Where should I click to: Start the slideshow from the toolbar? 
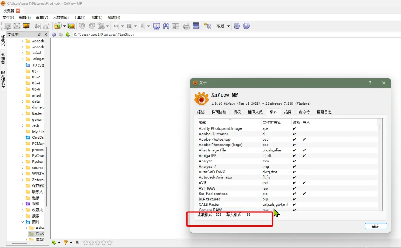[26, 26]
